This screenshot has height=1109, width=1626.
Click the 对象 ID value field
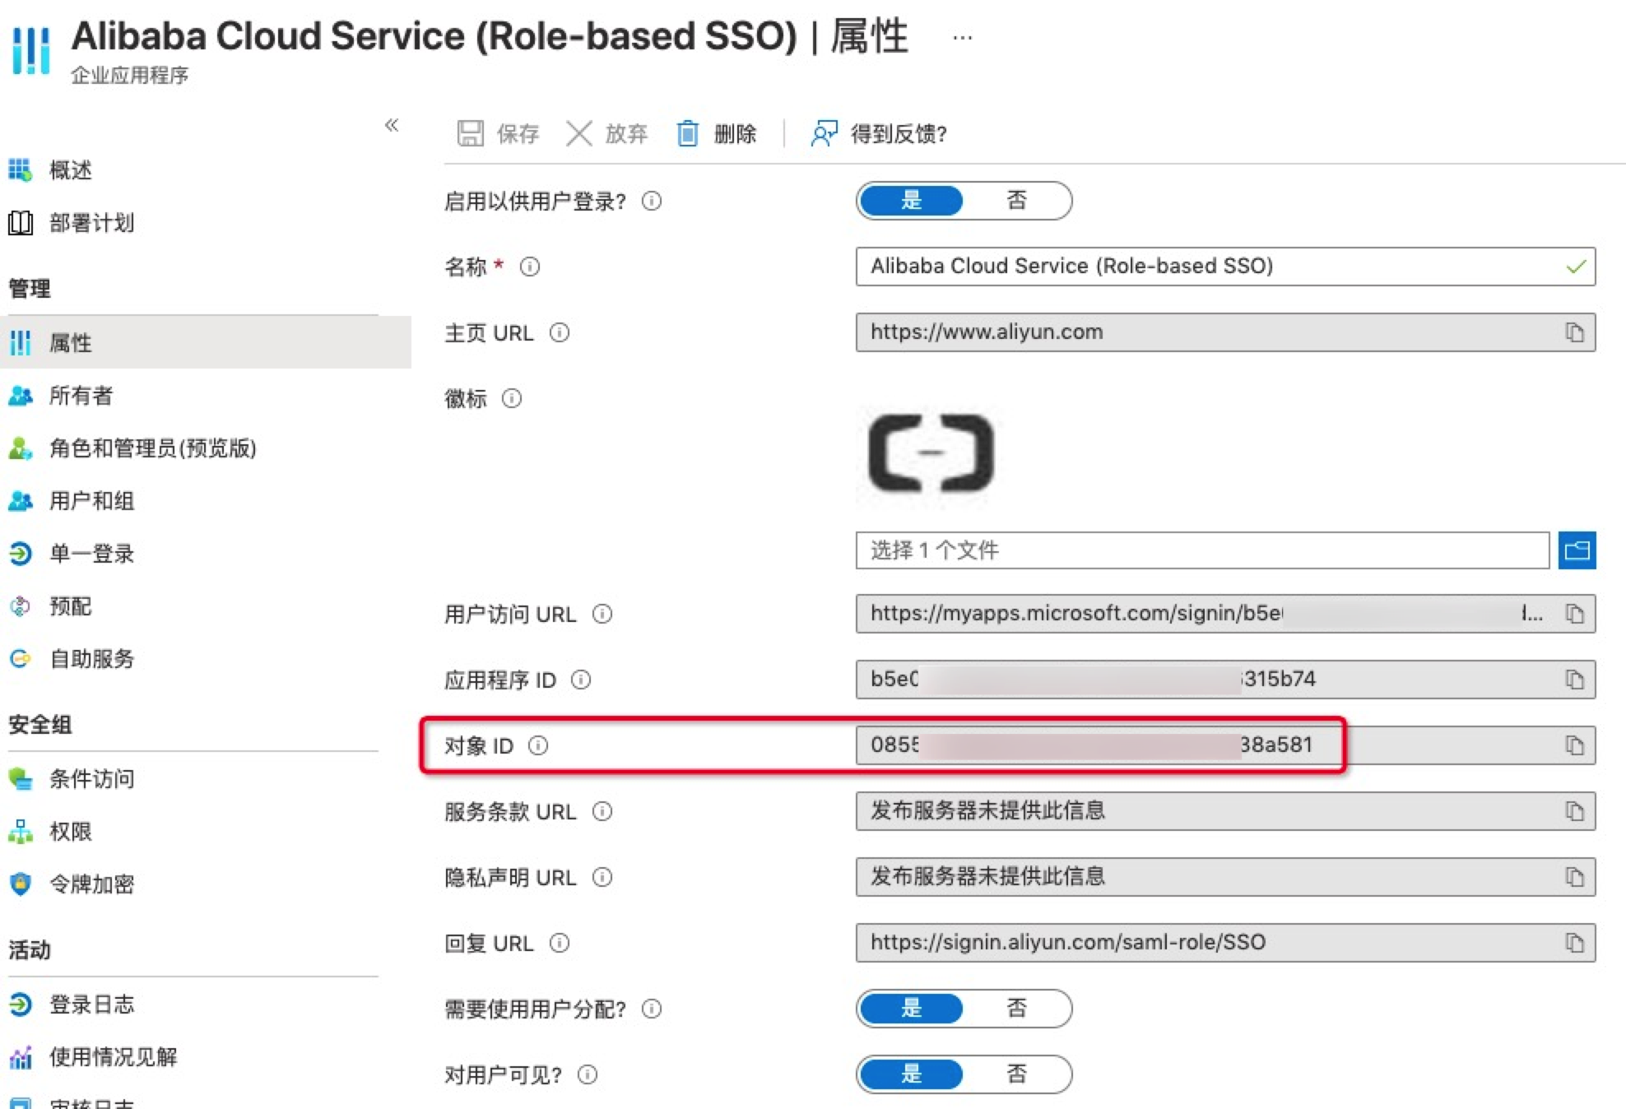coord(1225,745)
